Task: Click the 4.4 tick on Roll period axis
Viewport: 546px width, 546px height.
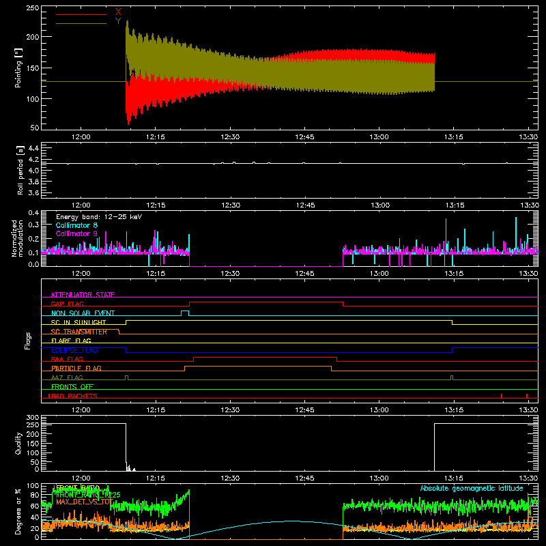Action: point(33,148)
